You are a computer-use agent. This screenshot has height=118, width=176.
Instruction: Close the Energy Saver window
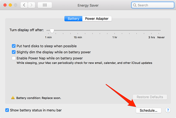(x=5, y=5)
